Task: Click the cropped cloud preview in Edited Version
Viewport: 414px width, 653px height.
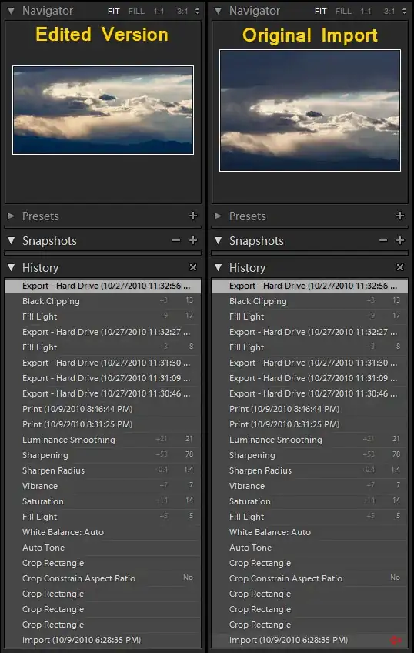Action: tap(103, 110)
